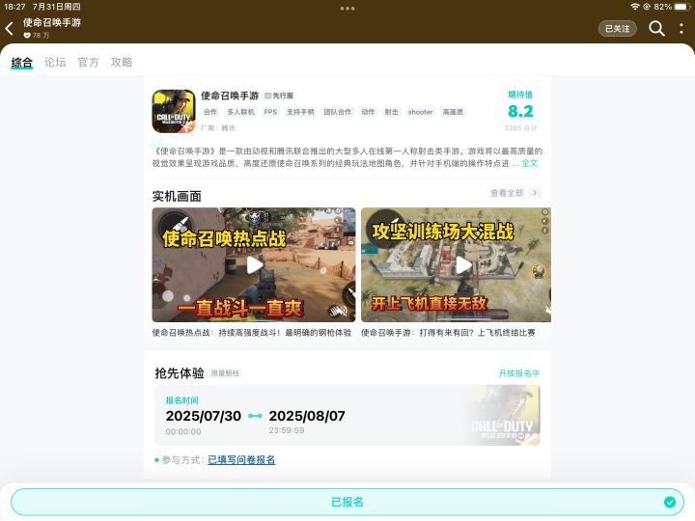Select the 支持手柄 tag
The width and height of the screenshot is (695, 521).
[300, 112]
